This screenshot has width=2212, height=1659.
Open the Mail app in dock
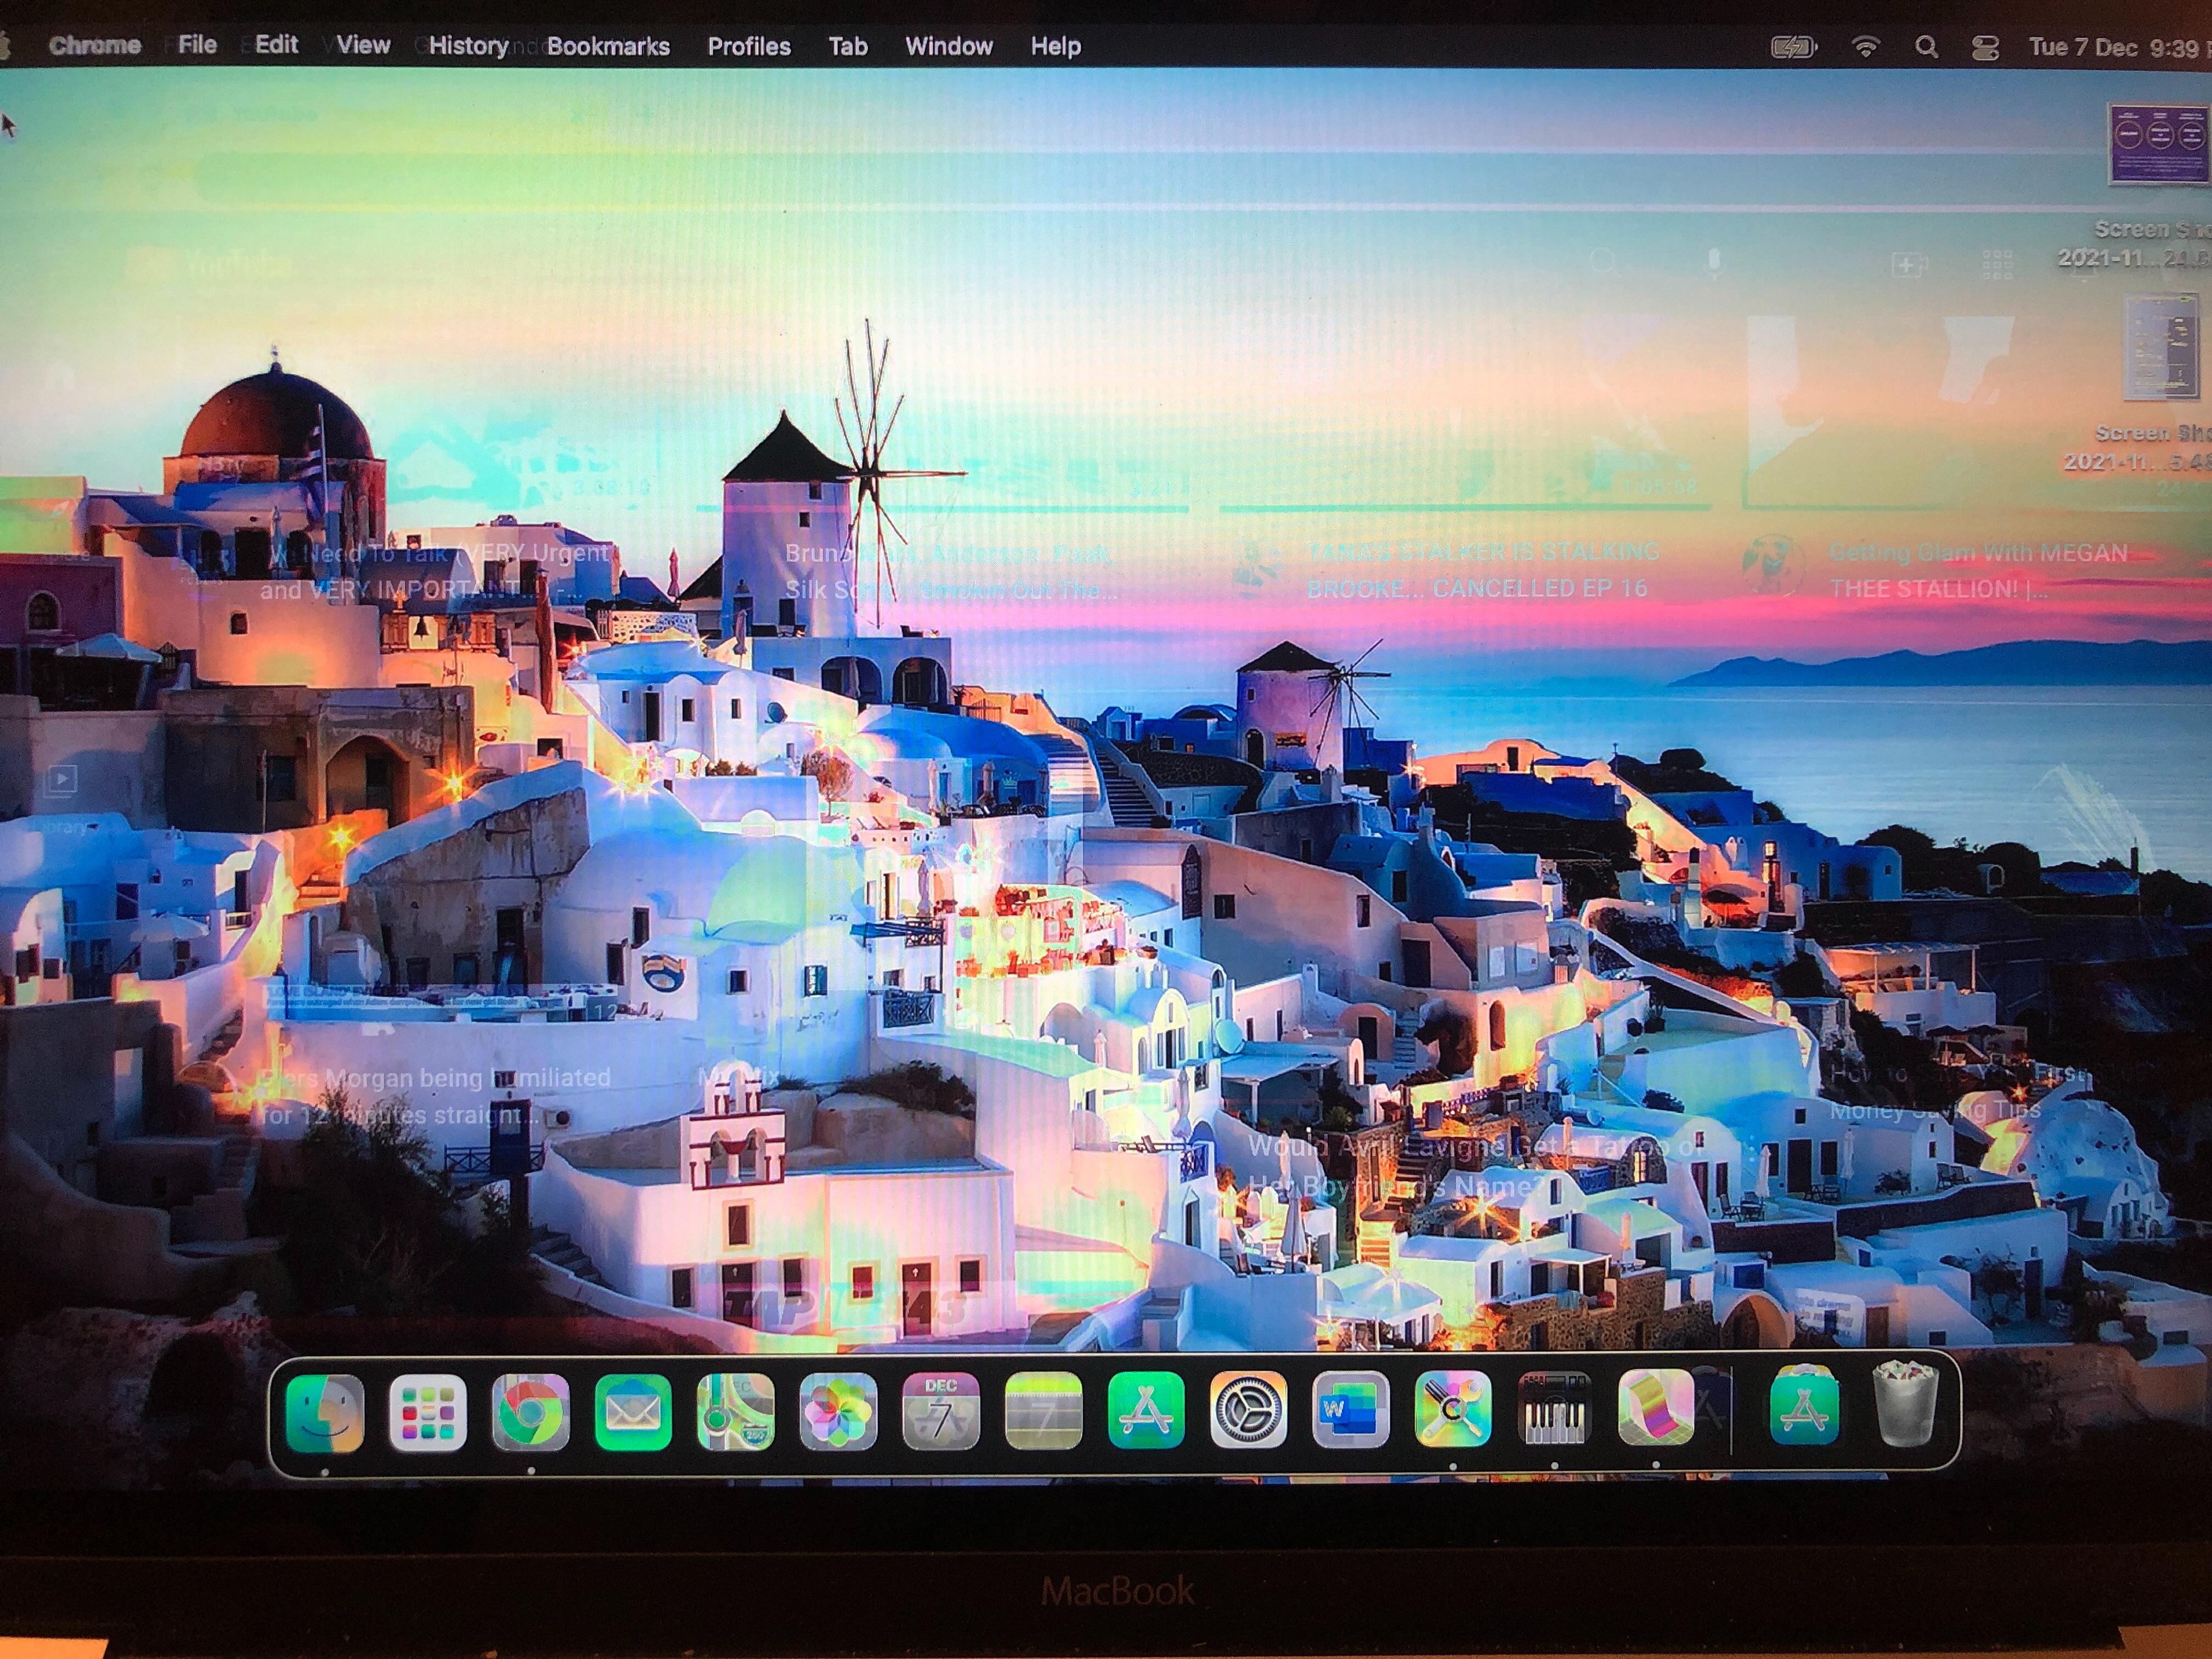(x=633, y=1412)
